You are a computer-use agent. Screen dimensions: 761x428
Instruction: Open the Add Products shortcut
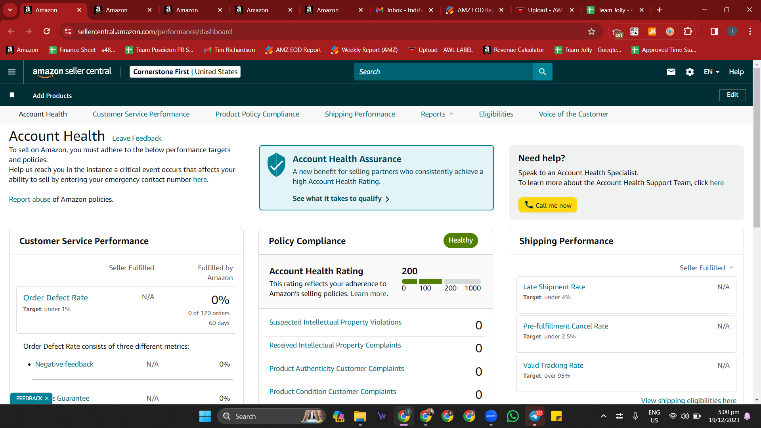[52, 96]
